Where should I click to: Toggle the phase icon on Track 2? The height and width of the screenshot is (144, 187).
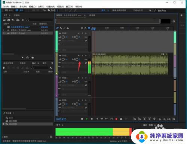tap(86, 63)
